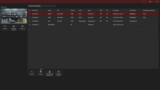
Task: Click Power ON status in the ROP.HRP250 row
Action: click(x=90, y=25)
